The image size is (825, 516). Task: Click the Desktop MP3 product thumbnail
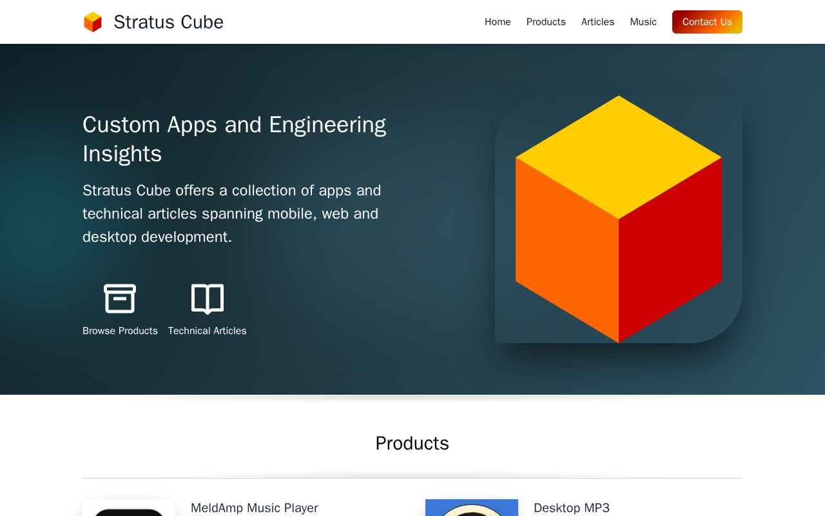tap(472, 508)
